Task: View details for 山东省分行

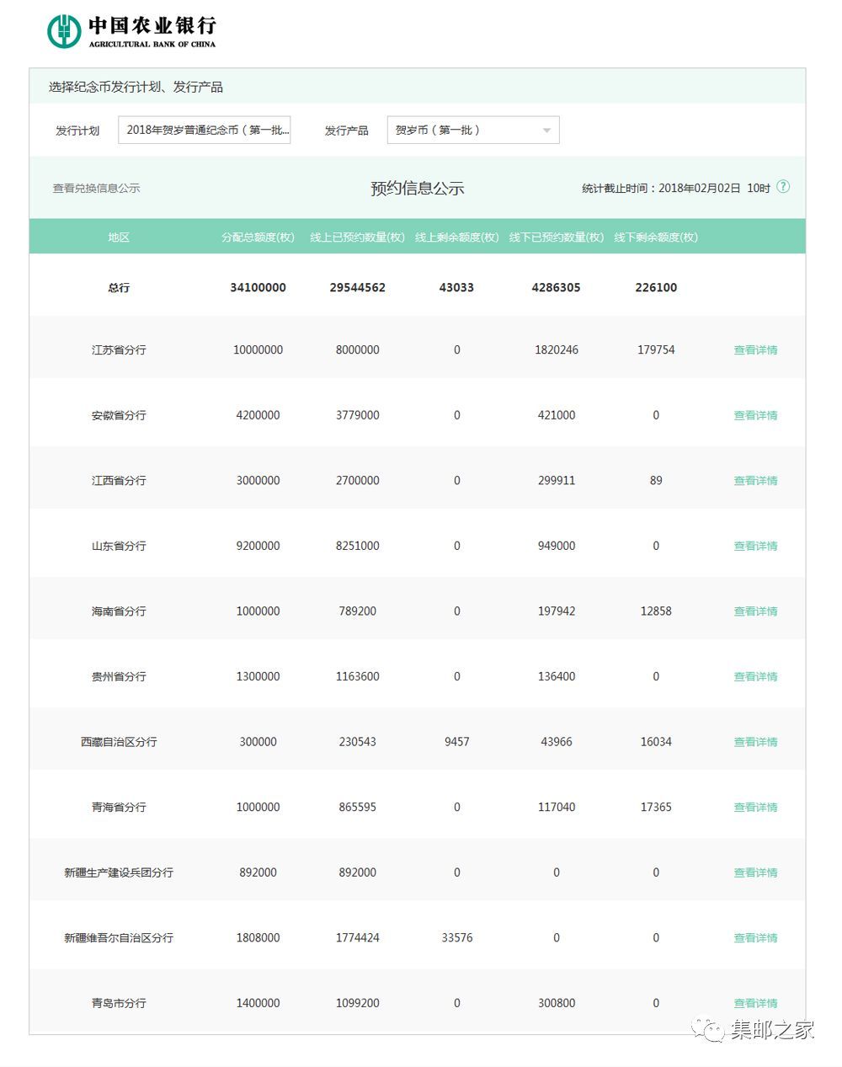Action: pos(755,546)
